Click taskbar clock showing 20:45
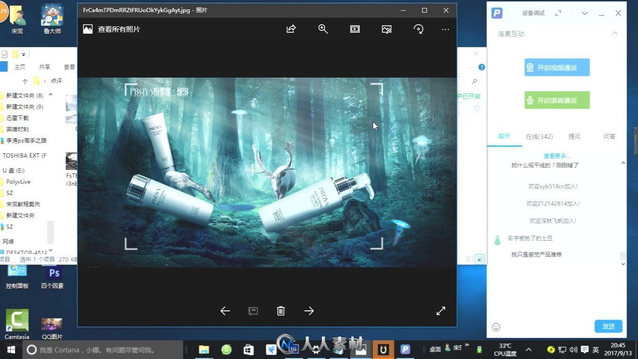The image size is (638, 359). point(618,350)
